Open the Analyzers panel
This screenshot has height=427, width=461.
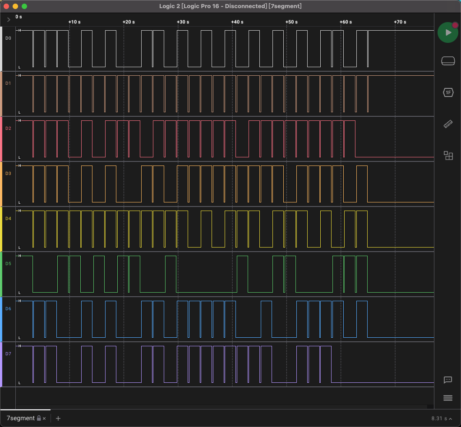[x=447, y=92]
